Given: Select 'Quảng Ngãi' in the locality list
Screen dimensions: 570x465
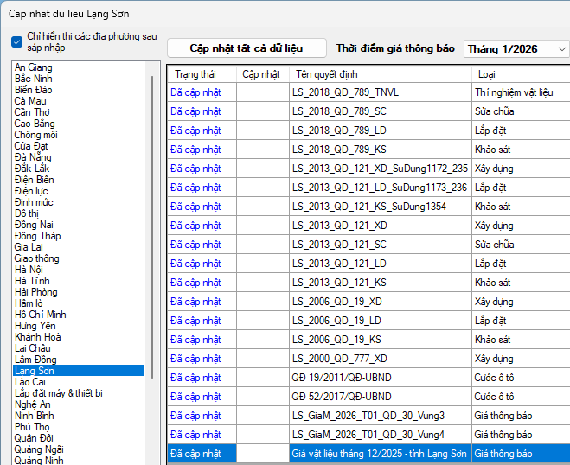Looking at the screenshot, I should (x=39, y=449).
